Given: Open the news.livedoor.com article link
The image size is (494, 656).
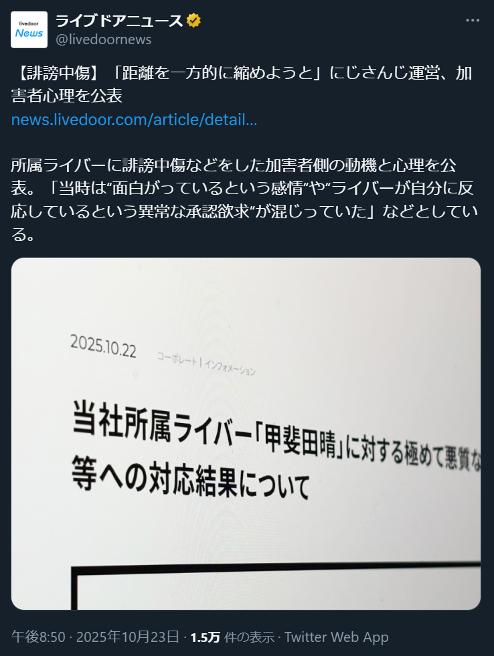Looking at the screenshot, I should pyautogui.click(x=134, y=120).
